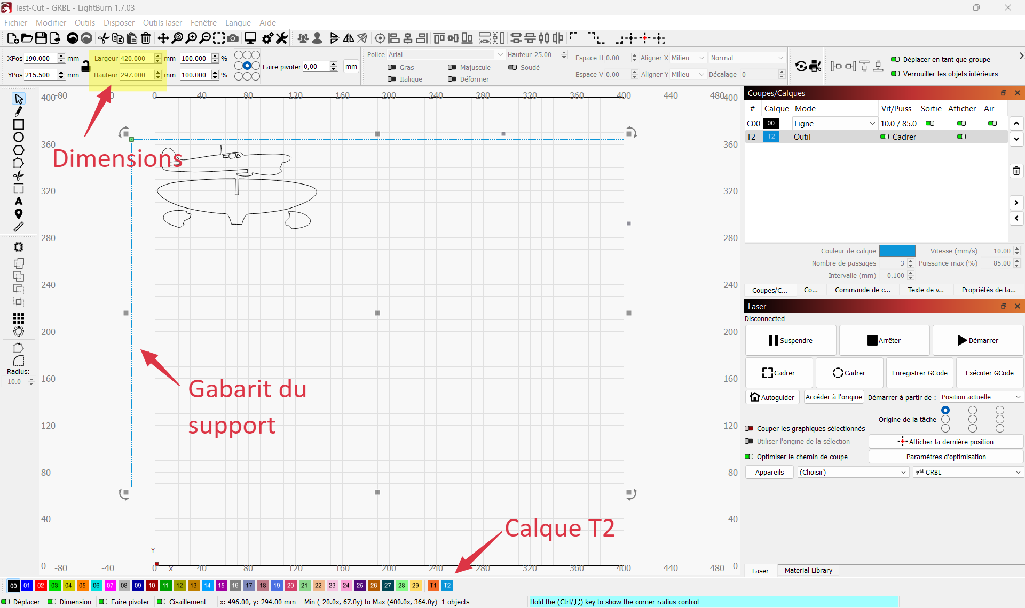Screen dimensions: 1025x608
Task: Open the grid array tool
Action: 19,318
